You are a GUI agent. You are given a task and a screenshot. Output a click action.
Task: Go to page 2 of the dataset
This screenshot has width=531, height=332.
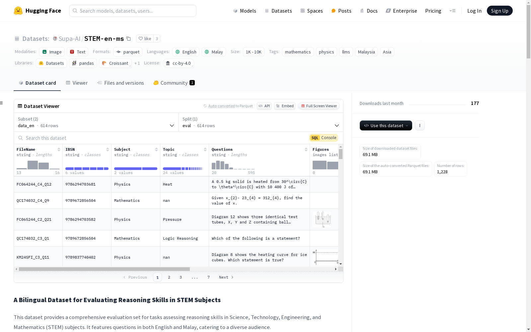click(169, 277)
